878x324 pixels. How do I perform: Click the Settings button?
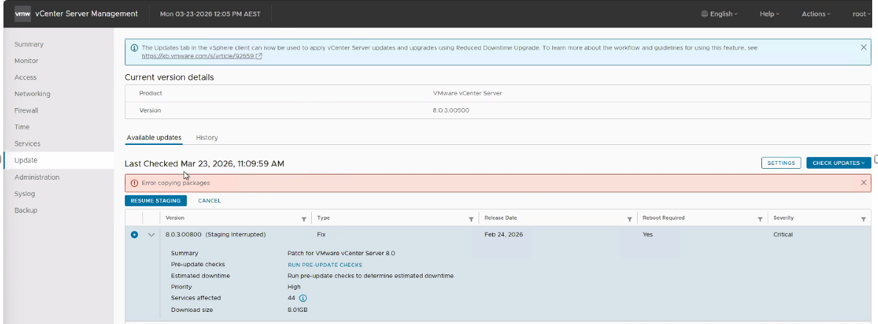pos(781,163)
